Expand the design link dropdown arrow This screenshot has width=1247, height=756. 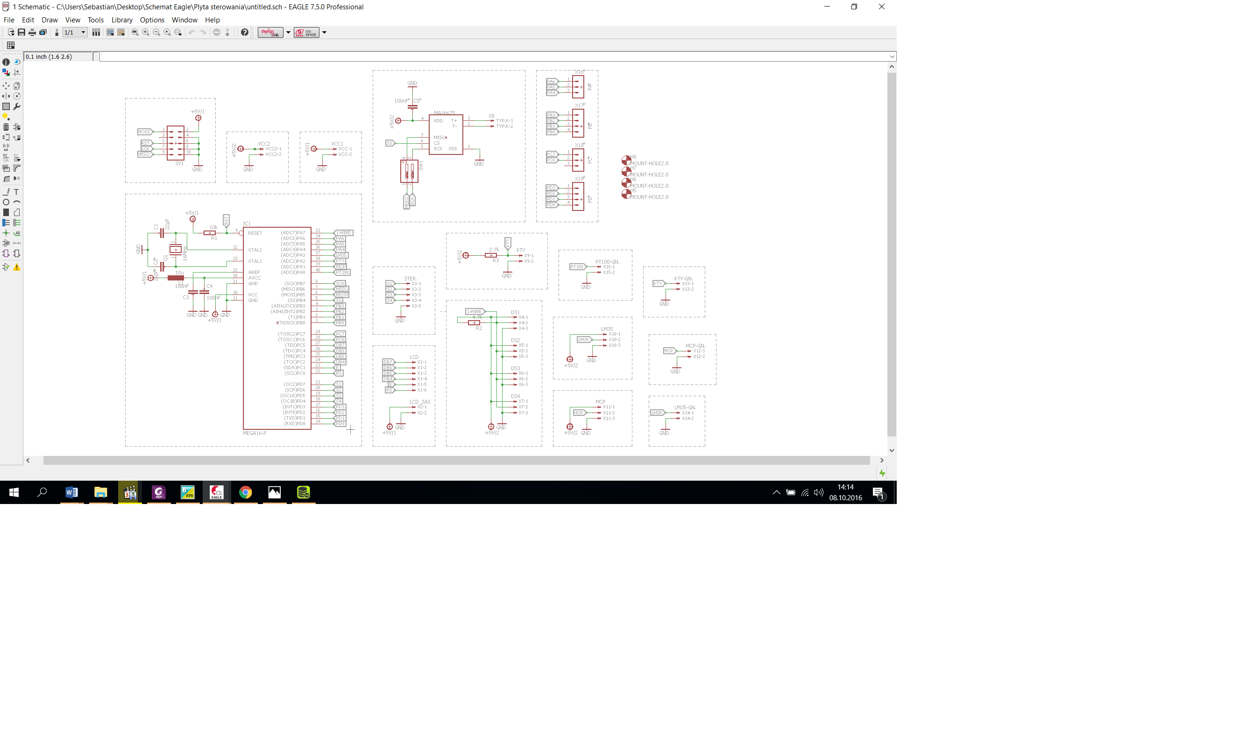tap(289, 32)
